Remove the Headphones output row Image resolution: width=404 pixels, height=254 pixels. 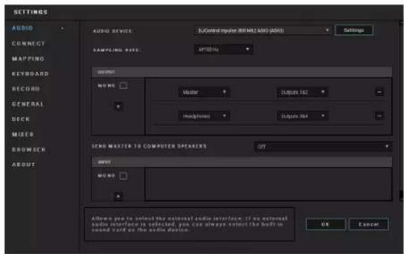(x=379, y=116)
